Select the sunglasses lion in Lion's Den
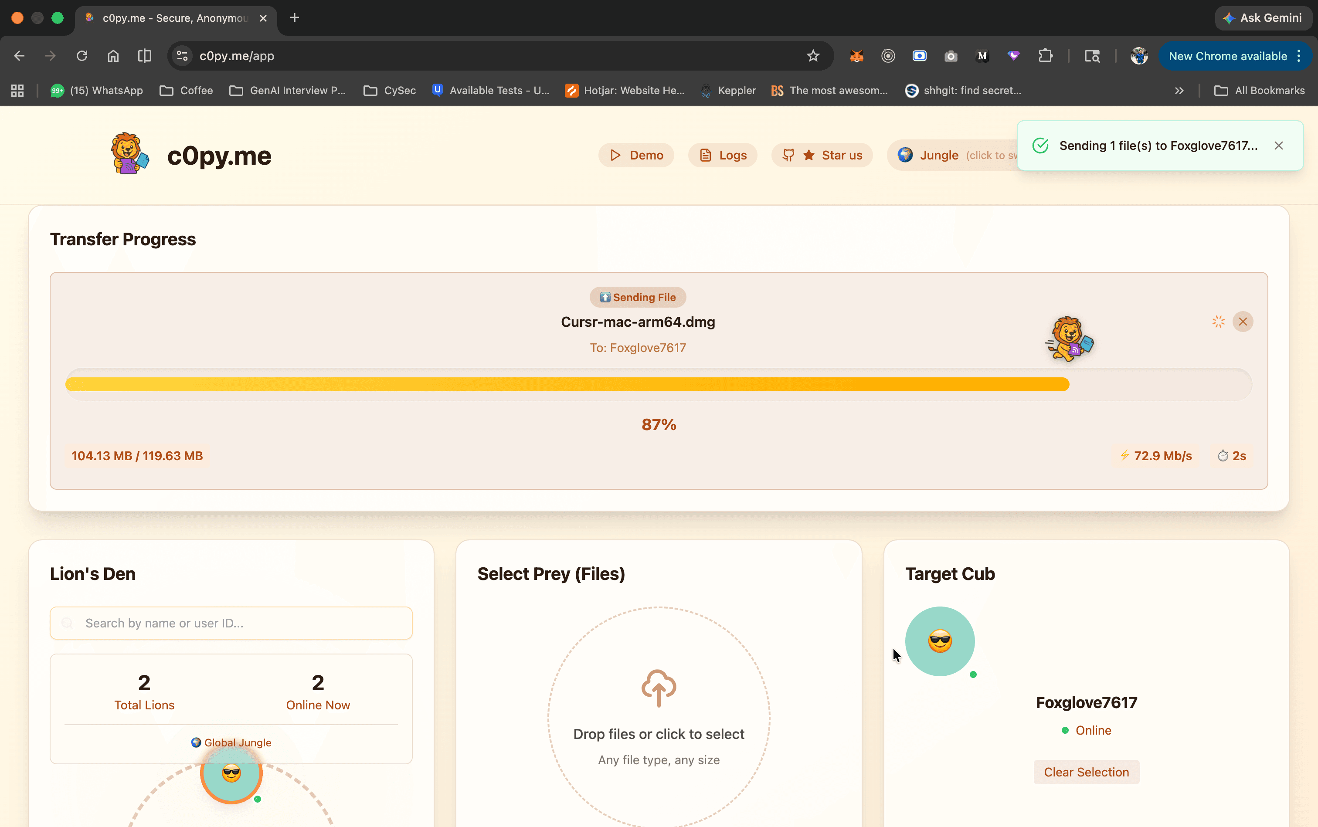The height and width of the screenshot is (827, 1318). coord(231,773)
